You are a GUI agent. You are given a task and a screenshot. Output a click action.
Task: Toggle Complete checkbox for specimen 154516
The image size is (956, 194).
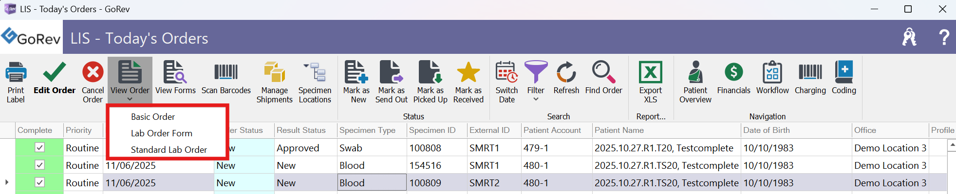tap(40, 165)
